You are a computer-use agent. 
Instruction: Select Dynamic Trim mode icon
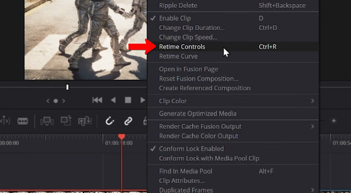[x=5, y=121]
